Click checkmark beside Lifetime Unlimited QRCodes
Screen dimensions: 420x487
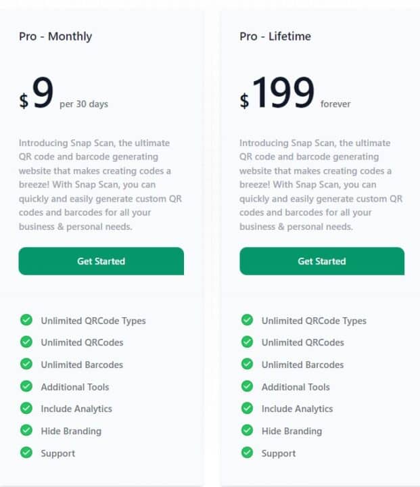pos(248,342)
